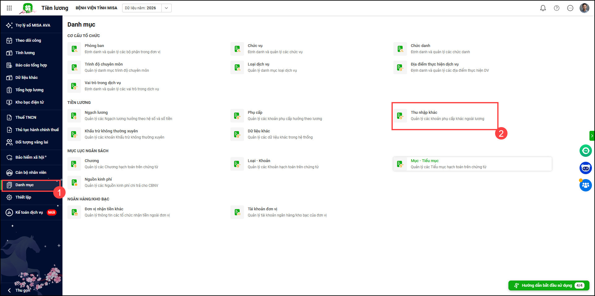The height and width of the screenshot is (296, 595).
Task: Click the green chat support floating icon
Action: point(585,151)
